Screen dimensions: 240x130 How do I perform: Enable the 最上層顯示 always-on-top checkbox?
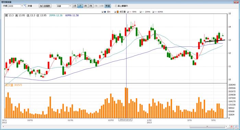(116, 6)
